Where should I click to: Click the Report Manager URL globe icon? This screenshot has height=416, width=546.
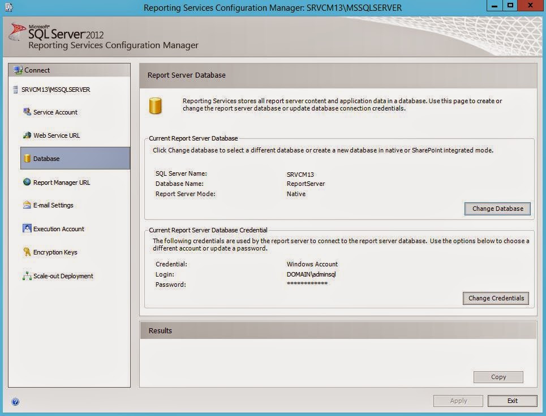27,182
